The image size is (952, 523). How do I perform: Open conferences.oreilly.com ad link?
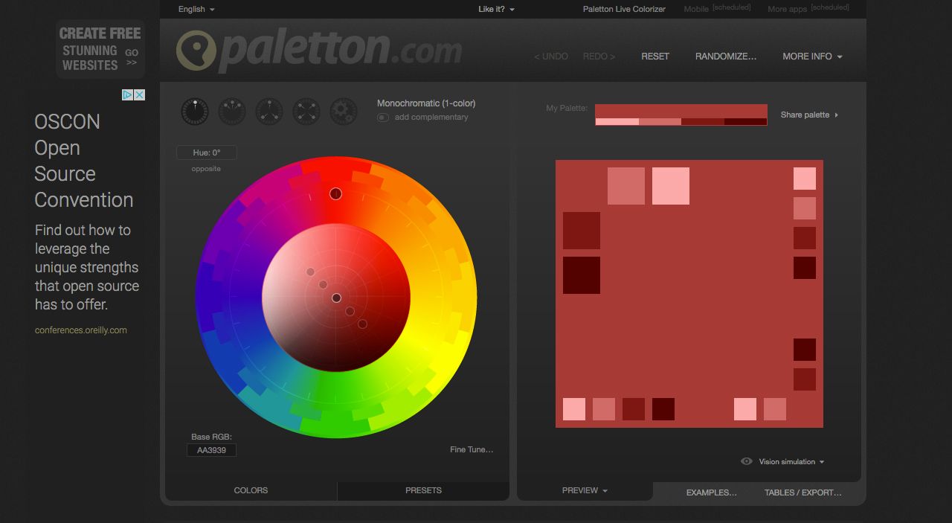(x=81, y=330)
